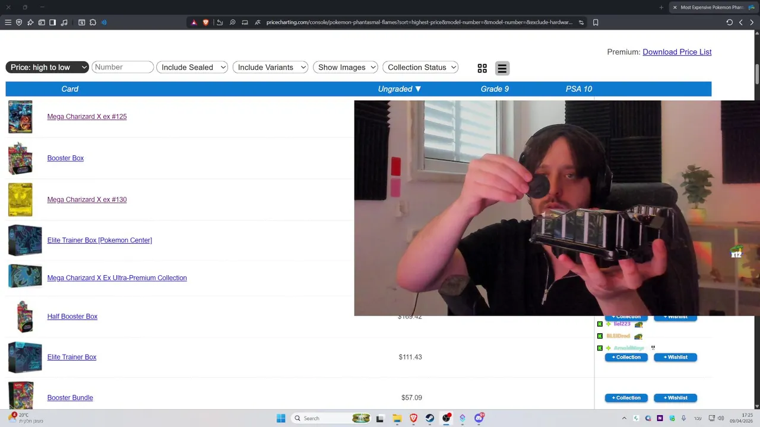This screenshot has height=427, width=760.
Task: Click the Brave VPN shield-outline icon
Action: 19,23
